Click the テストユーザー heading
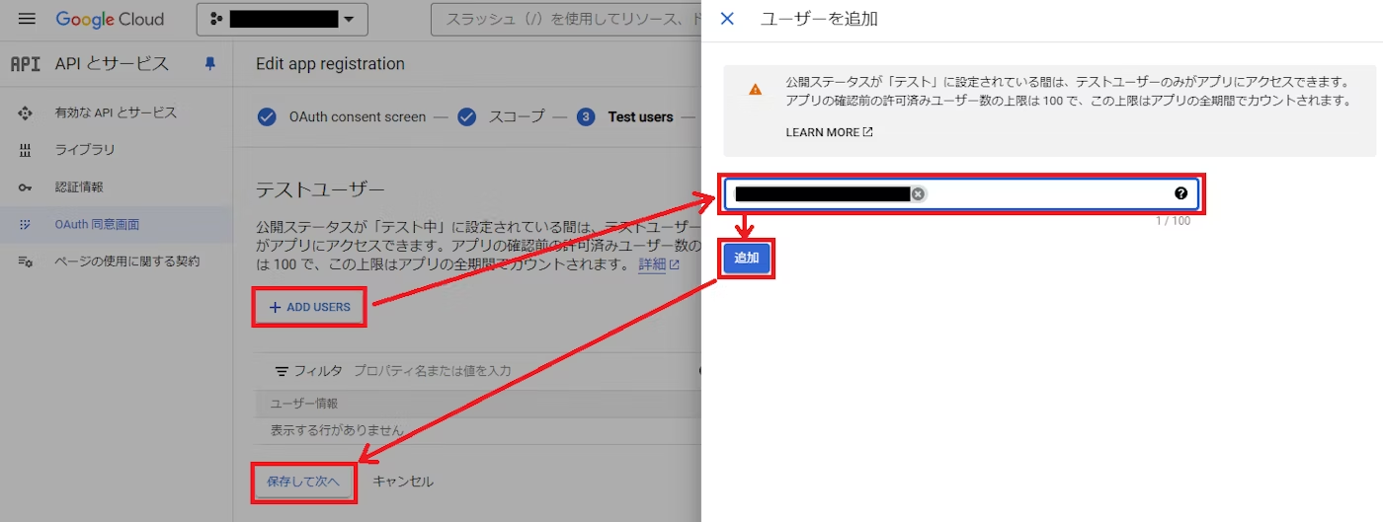Viewport: 1383px width, 522px height. click(320, 189)
